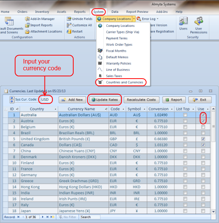Click the Unhide Fields icon

coord(69,19)
